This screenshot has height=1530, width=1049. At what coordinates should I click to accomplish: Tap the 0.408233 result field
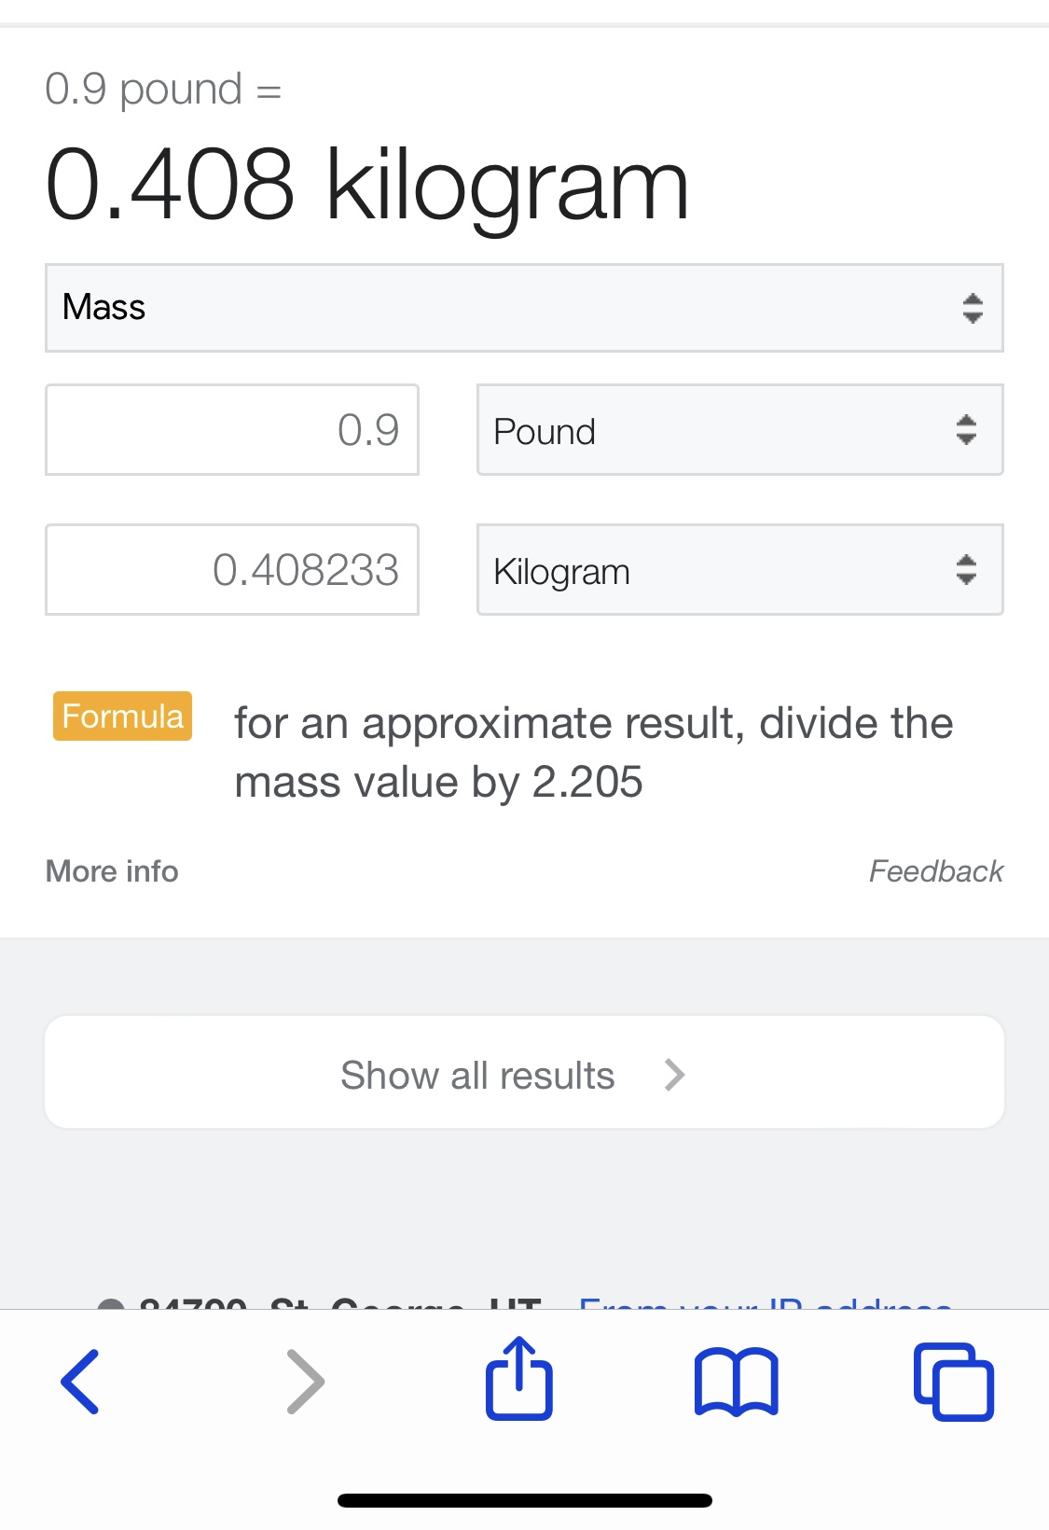point(232,570)
